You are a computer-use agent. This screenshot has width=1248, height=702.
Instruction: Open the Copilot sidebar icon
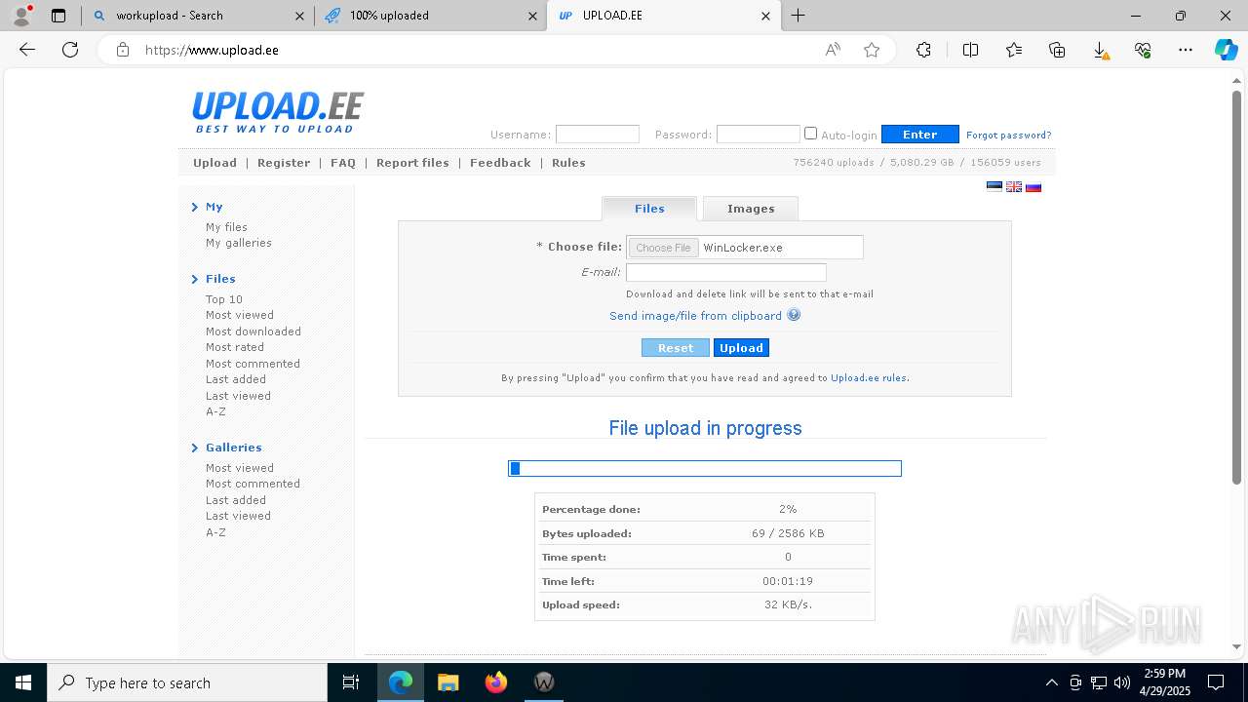coord(1226,50)
